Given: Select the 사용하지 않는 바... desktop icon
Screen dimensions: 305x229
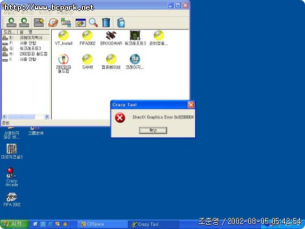Looking at the screenshot, I should [x=12, y=133].
